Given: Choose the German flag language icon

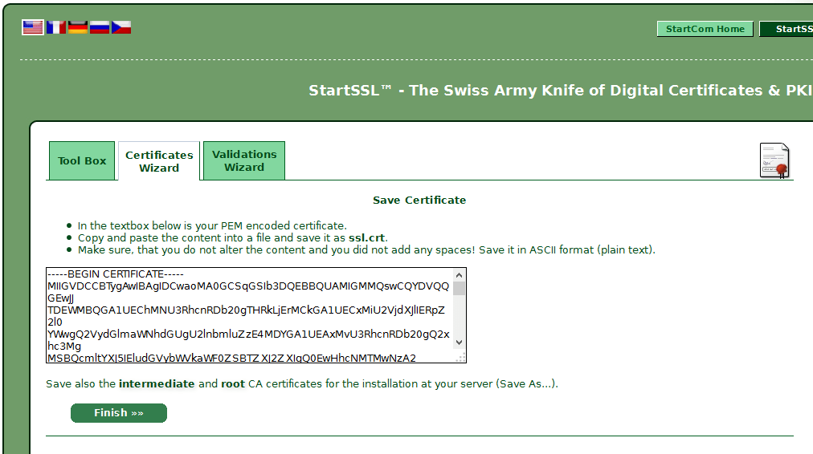Looking at the screenshot, I should click(x=78, y=27).
